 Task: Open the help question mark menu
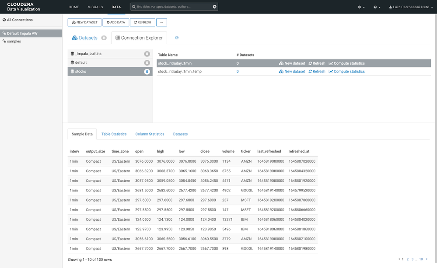[x=377, y=7]
